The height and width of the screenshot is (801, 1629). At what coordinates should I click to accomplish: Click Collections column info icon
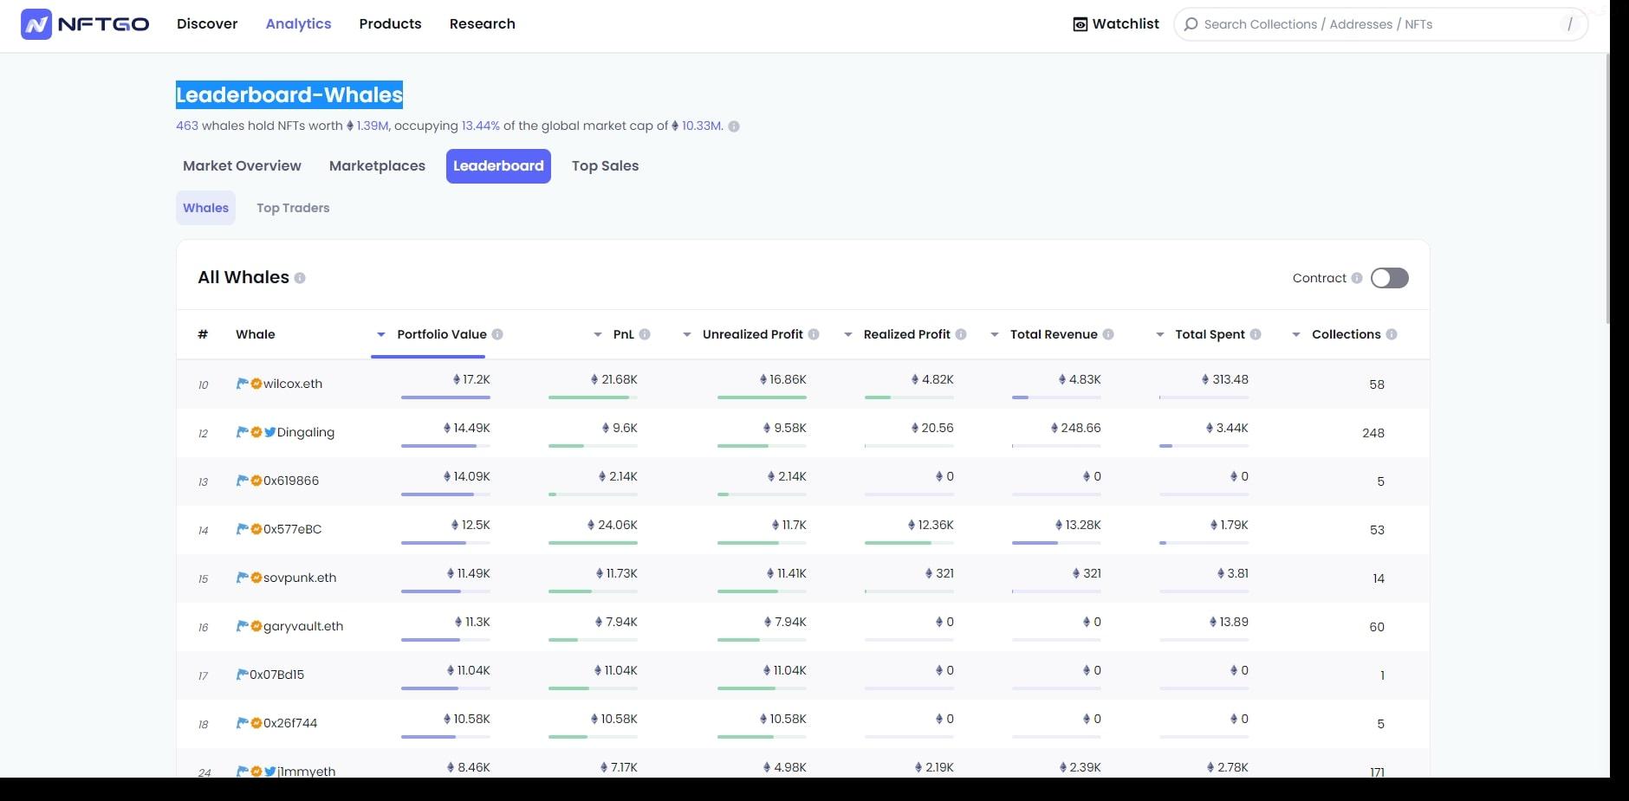tap(1392, 334)
